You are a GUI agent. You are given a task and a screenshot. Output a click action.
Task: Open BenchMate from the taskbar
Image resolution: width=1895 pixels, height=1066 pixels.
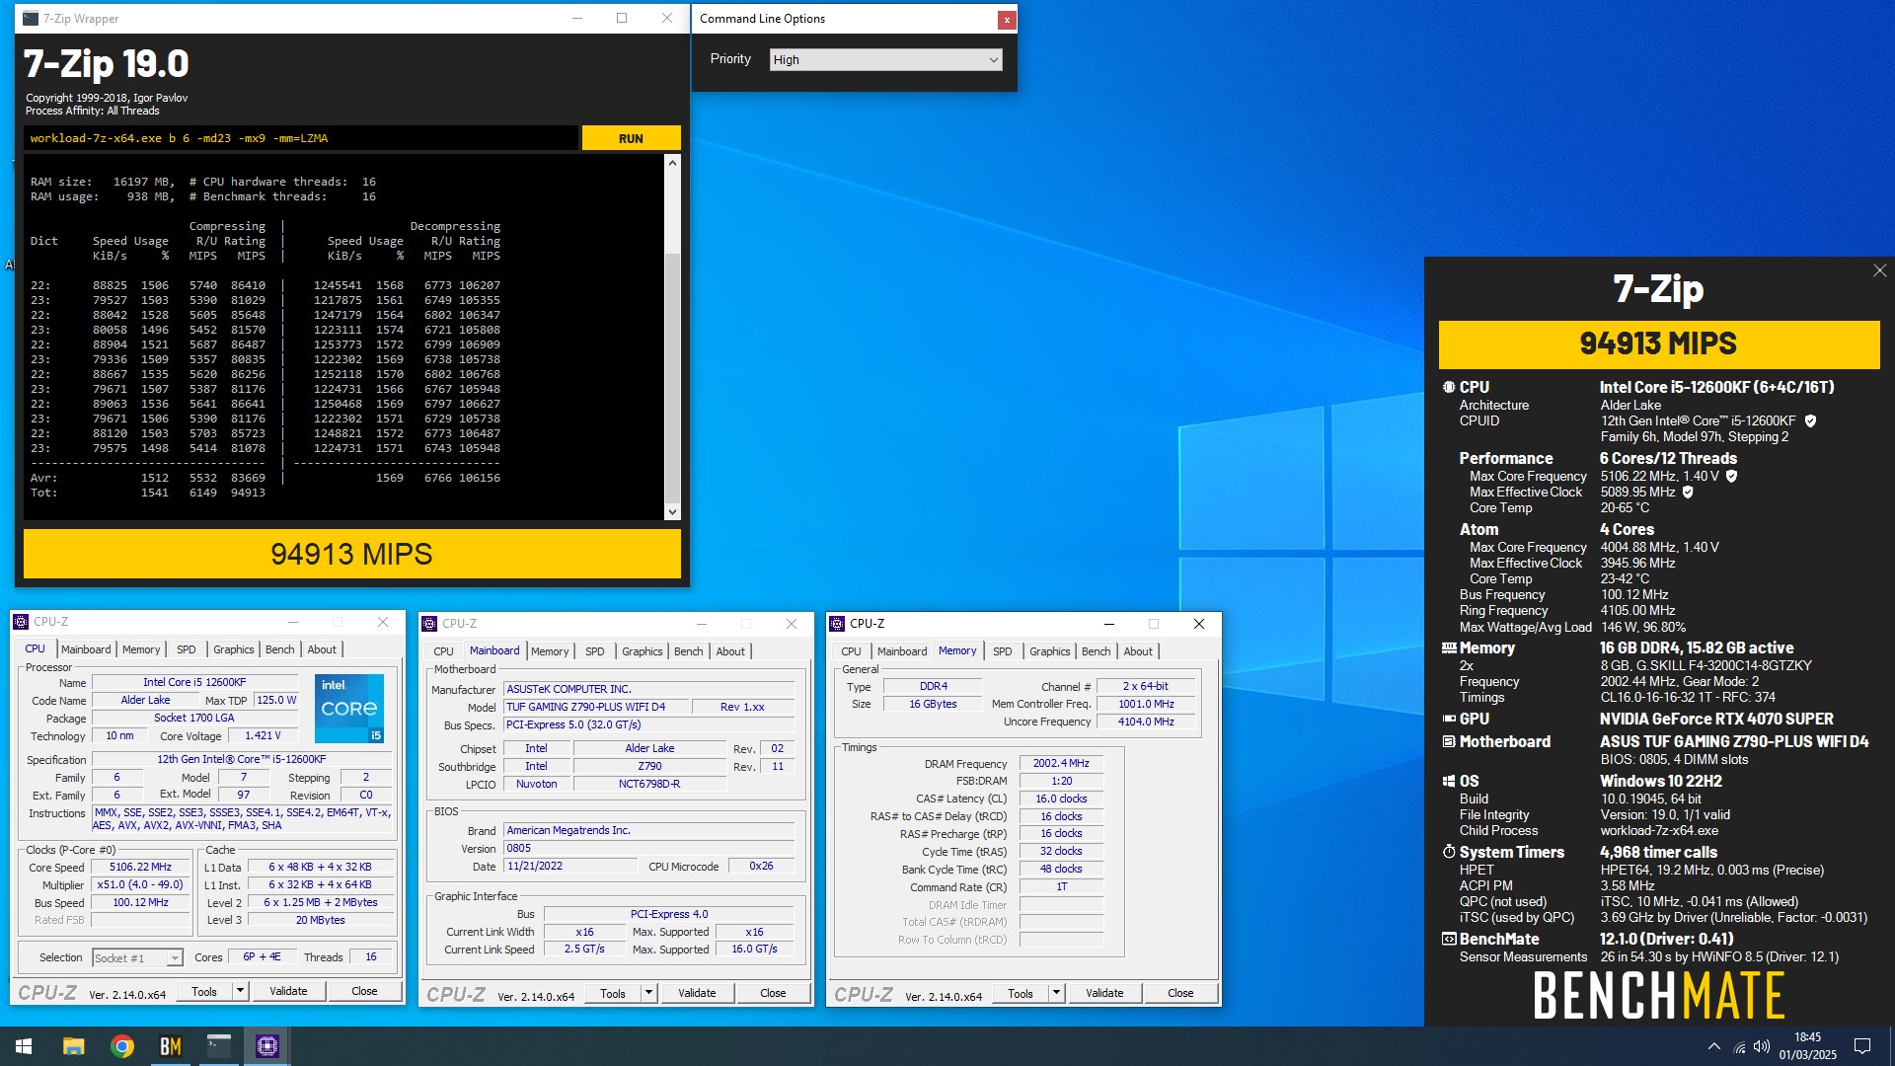point(171,1046)
